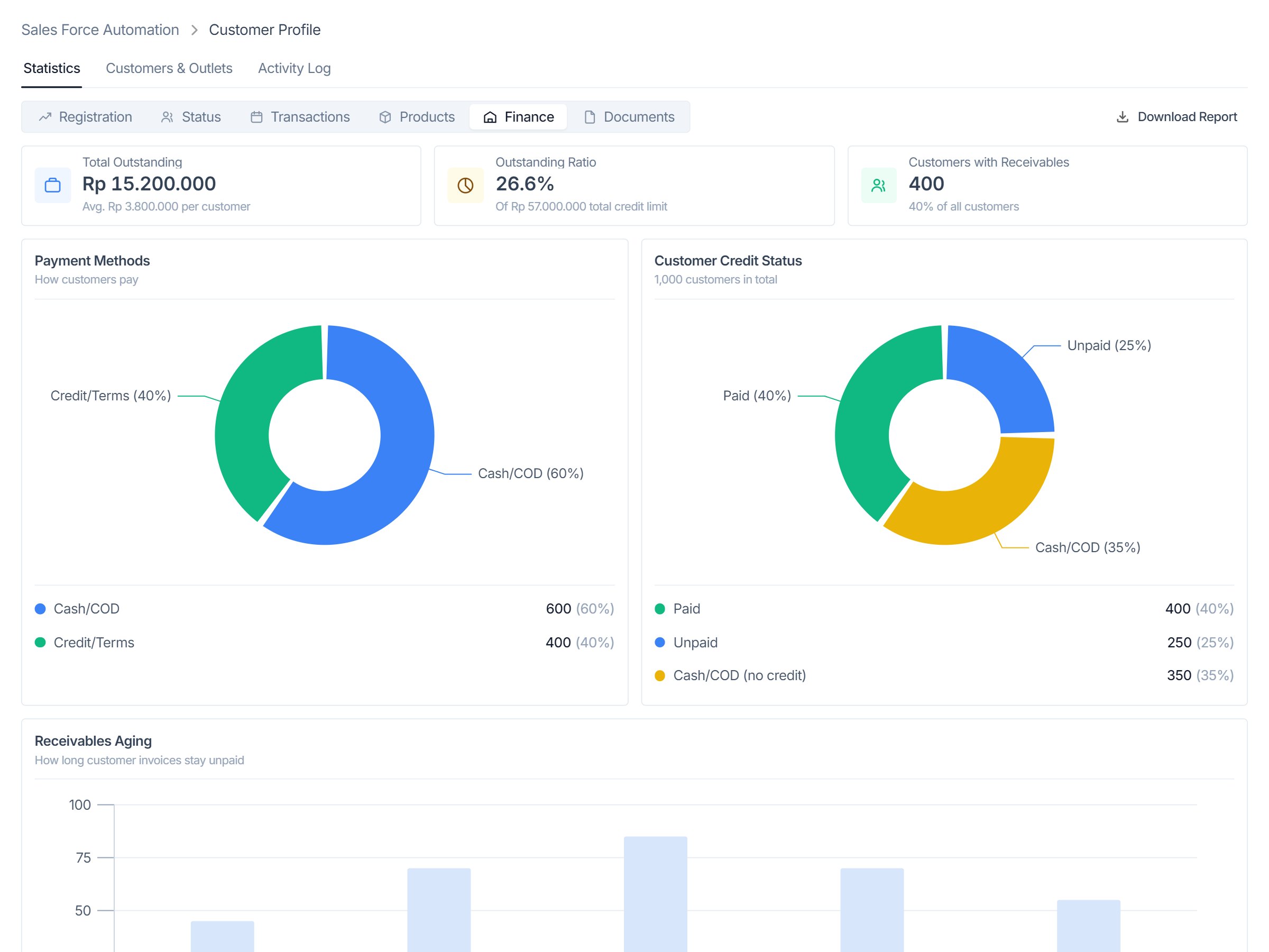Click the house icon on Finance tab
The image size is (1269, 952).
tap(490, 117)
